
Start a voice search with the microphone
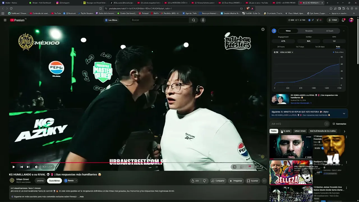203,20
